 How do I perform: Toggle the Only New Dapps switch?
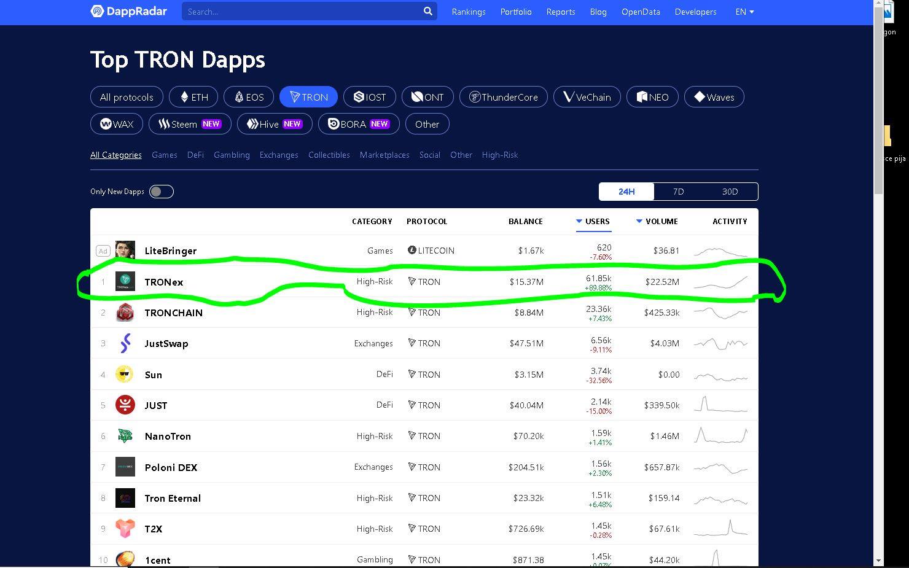coord(162,192)
